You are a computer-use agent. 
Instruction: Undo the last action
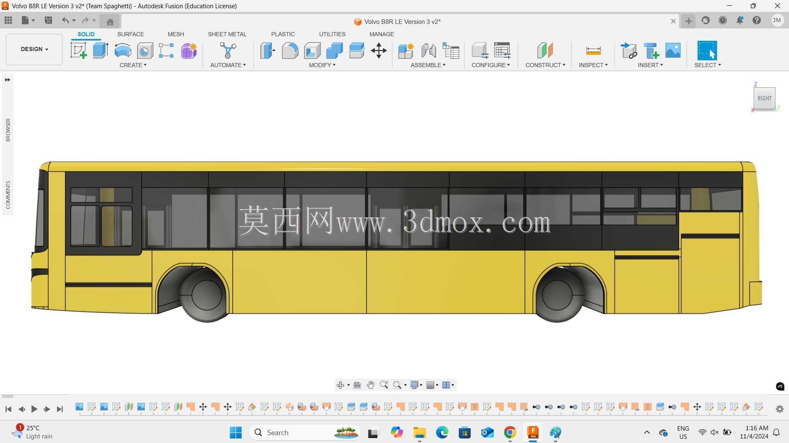[x=65, y=20]
